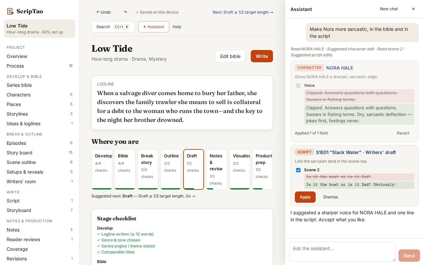Screen dimensions: 424x265
Task: Toggle the Scene 2 script edit checkbox
Action: click(x=298, y=170)
